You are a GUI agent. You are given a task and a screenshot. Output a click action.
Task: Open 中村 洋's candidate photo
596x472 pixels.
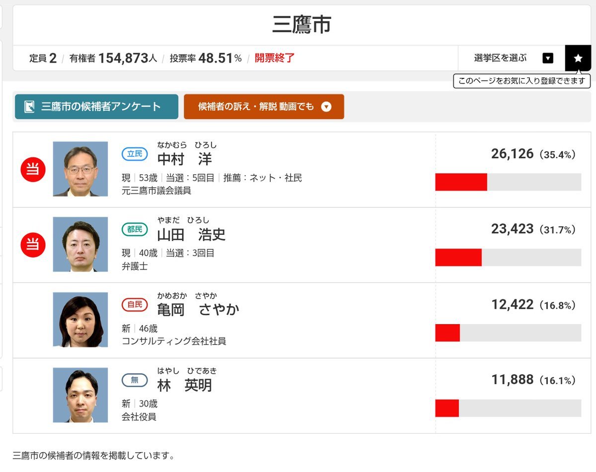tap(80, 169)
